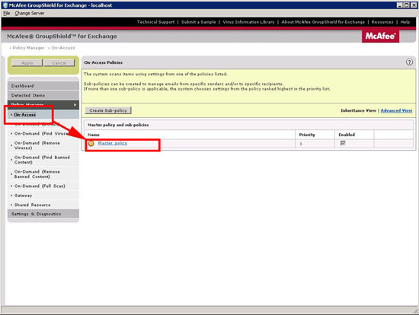Click the On-Access breadcrumb
The height and width of the screenshot is (315, 419).
point(63,48)
